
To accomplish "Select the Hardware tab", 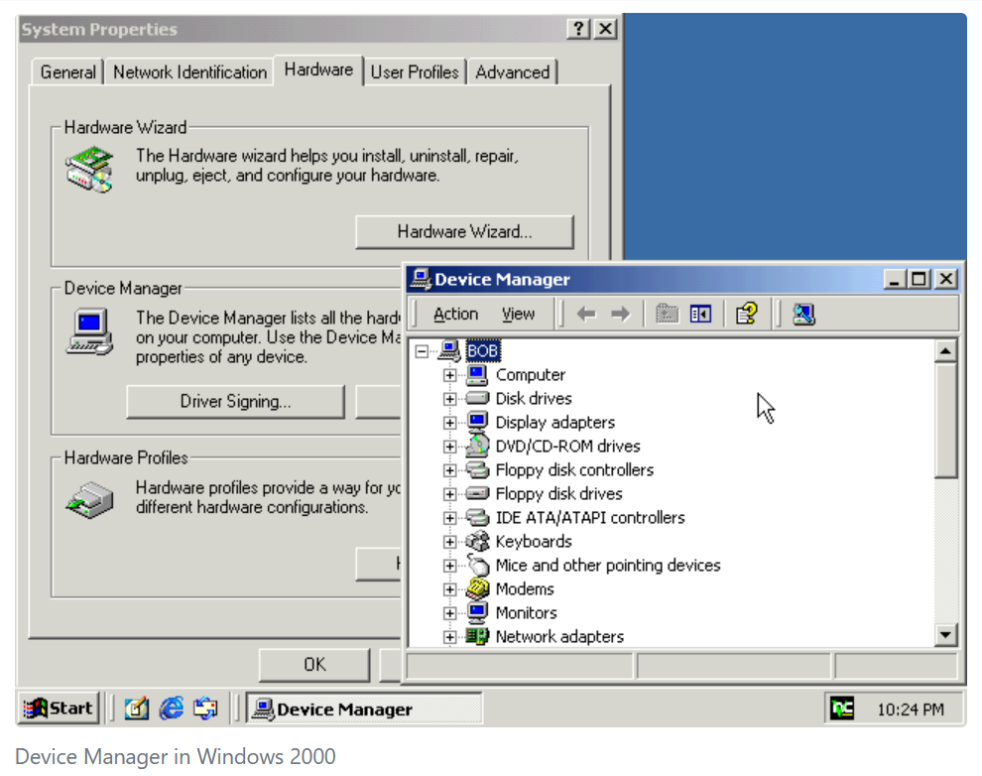I will tap(318, 69).
